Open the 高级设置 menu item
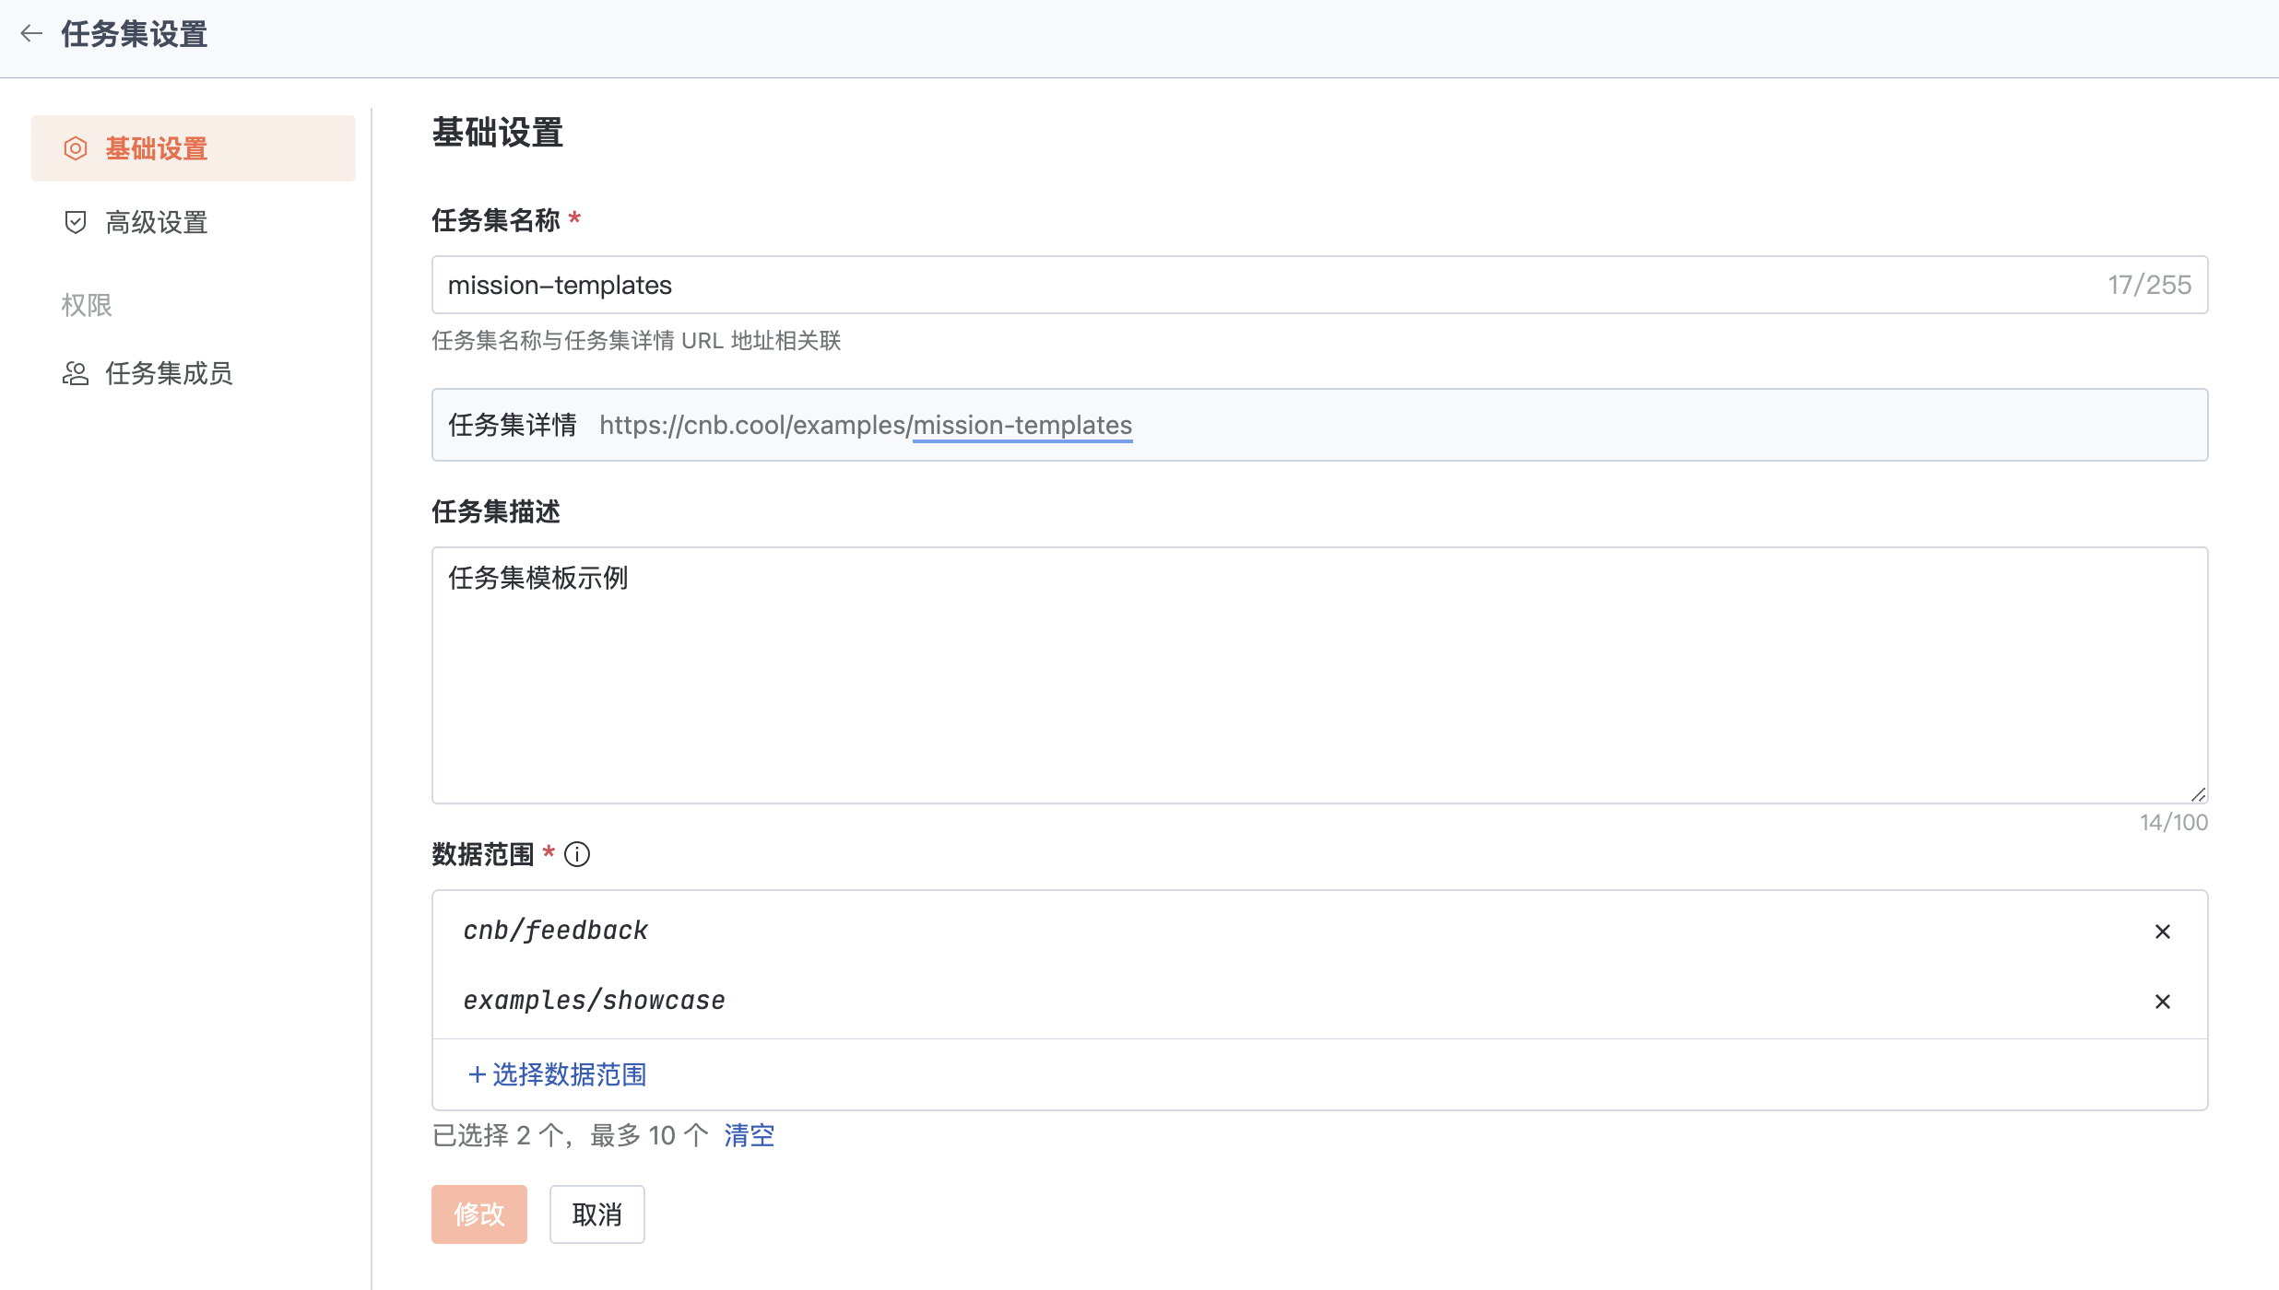 tap(157, 222)
